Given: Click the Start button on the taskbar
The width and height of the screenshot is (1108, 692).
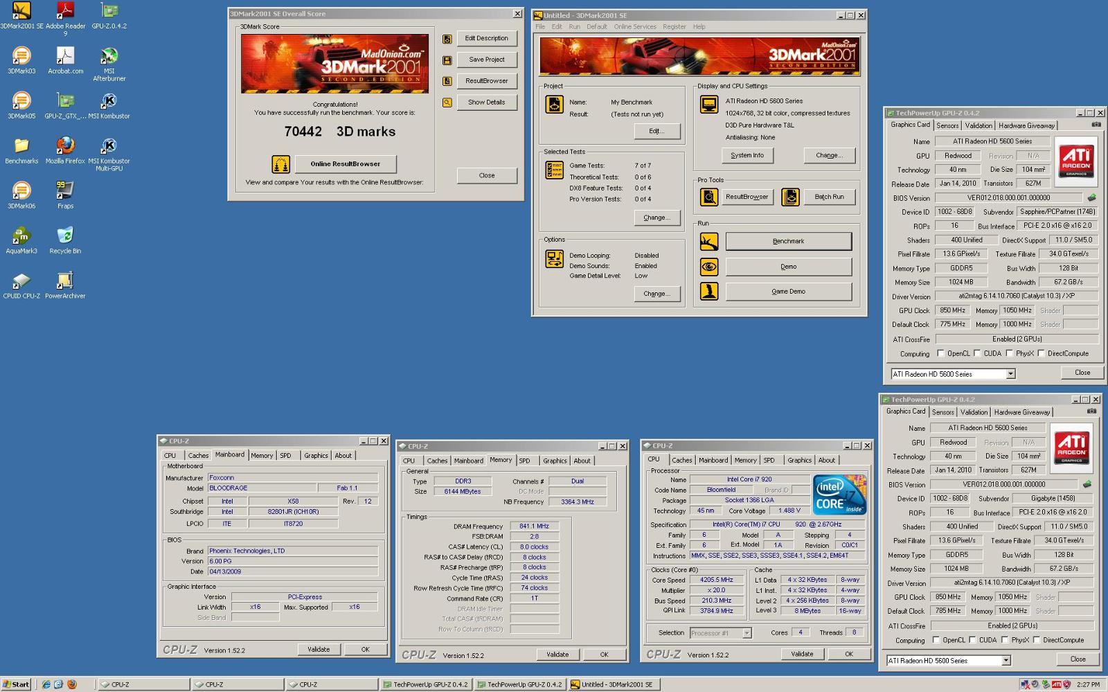Looking at the screenshot, I should point(16,684).
